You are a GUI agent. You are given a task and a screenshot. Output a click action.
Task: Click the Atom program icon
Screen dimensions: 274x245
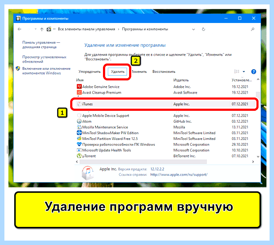79,121
